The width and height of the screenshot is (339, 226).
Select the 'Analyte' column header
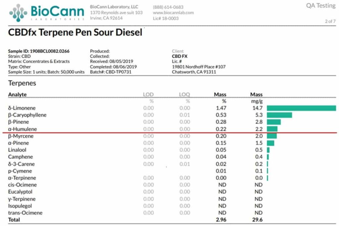17,95
